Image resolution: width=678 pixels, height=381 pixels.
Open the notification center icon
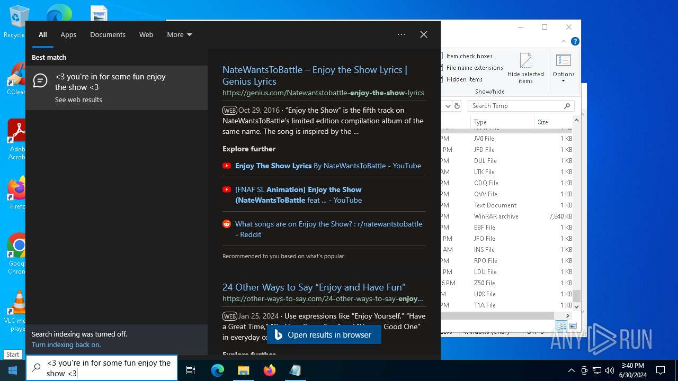pyautogui.click(x=661, y=370)
